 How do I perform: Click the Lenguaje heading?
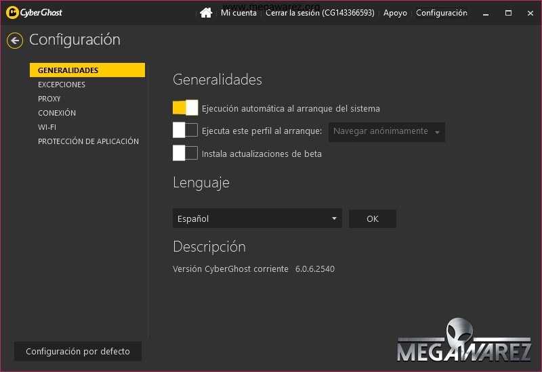click(x=201, y=183)
